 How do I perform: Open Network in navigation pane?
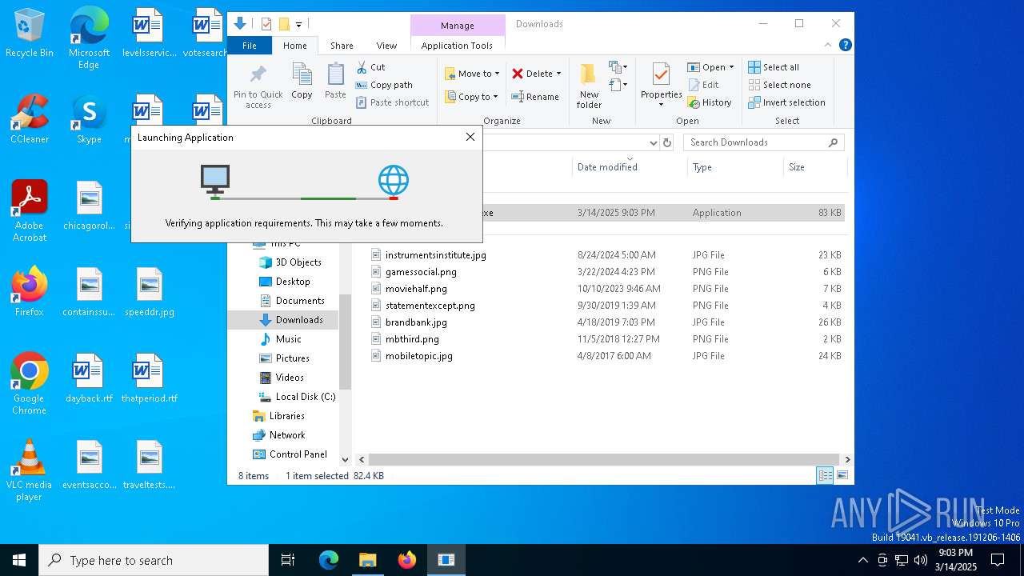click(x=279, y=435)
